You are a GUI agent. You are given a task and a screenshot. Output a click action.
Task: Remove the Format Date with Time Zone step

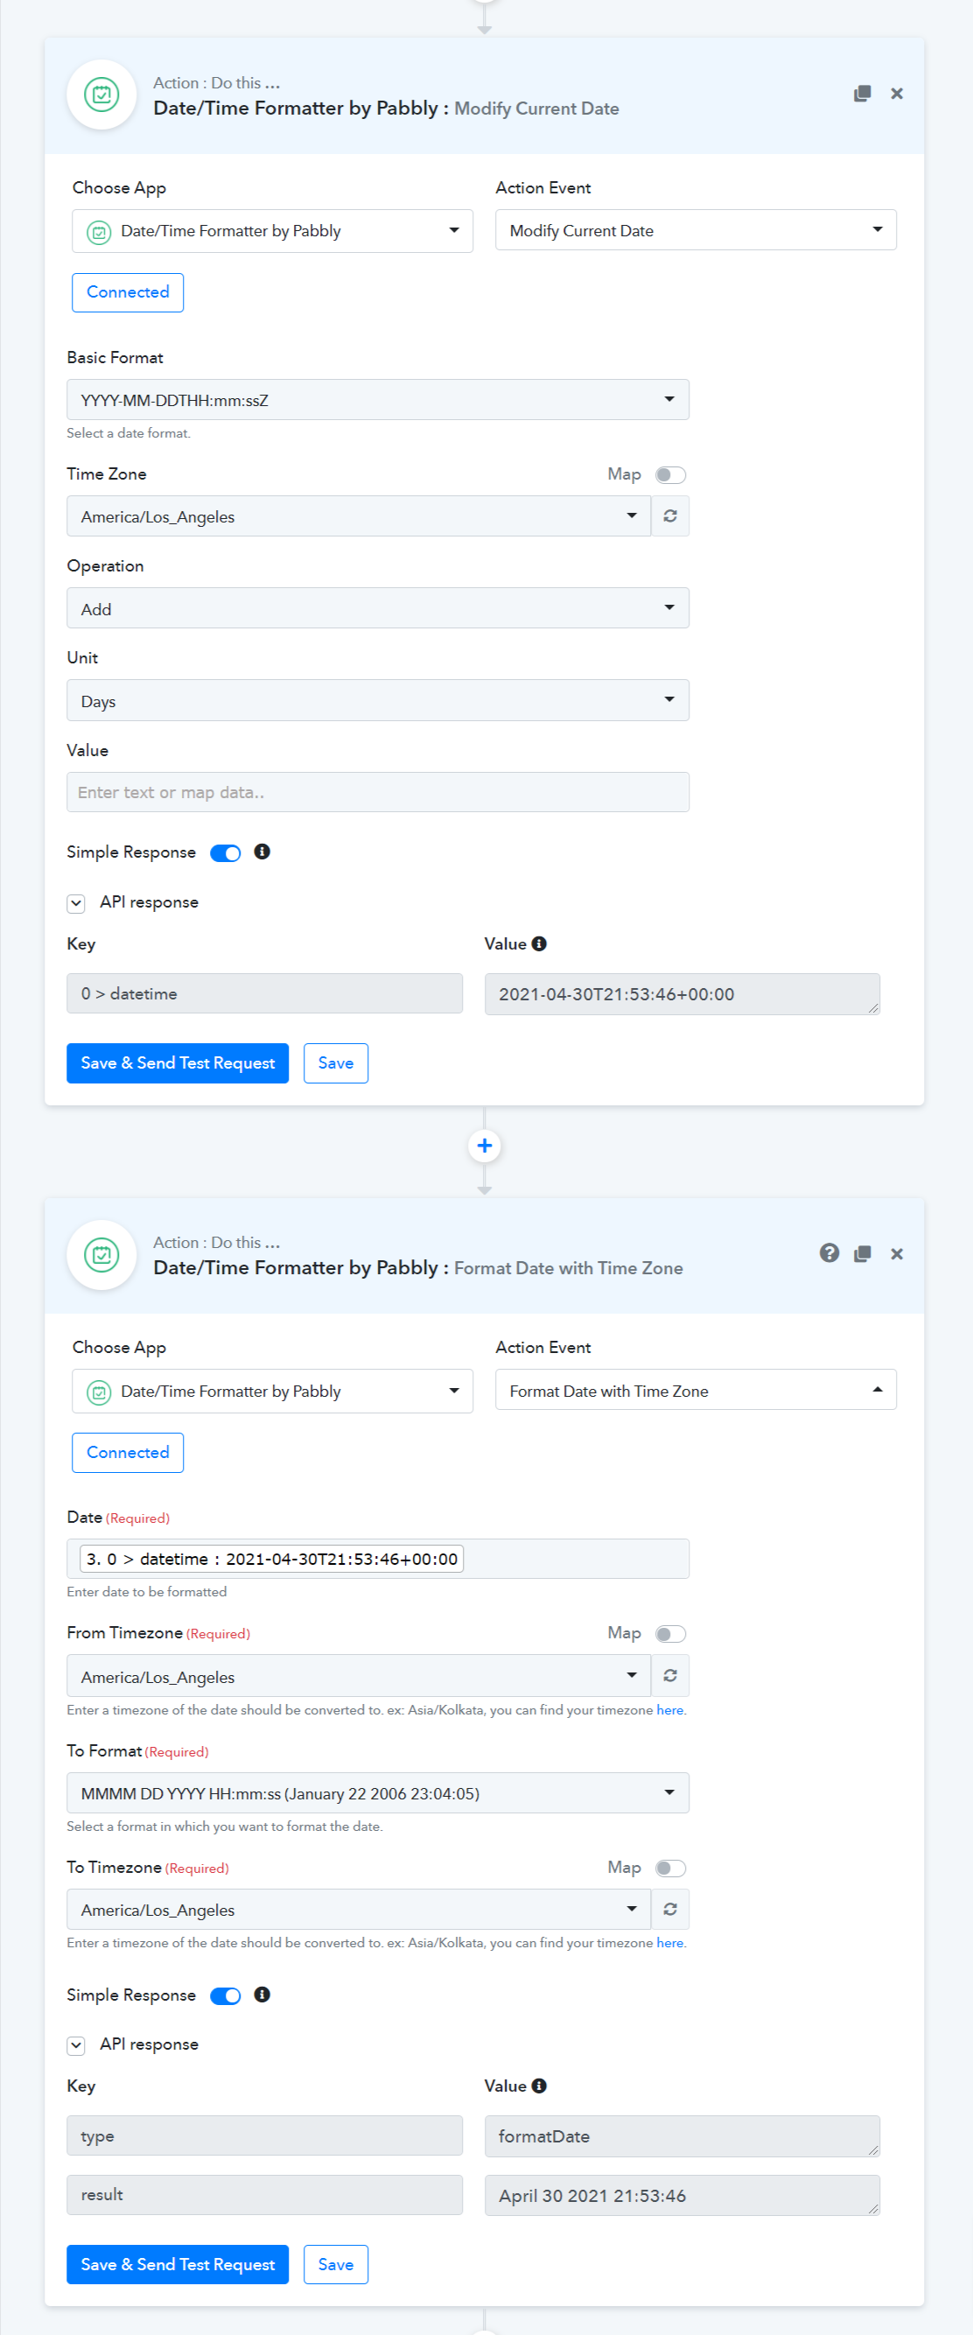896,1253
